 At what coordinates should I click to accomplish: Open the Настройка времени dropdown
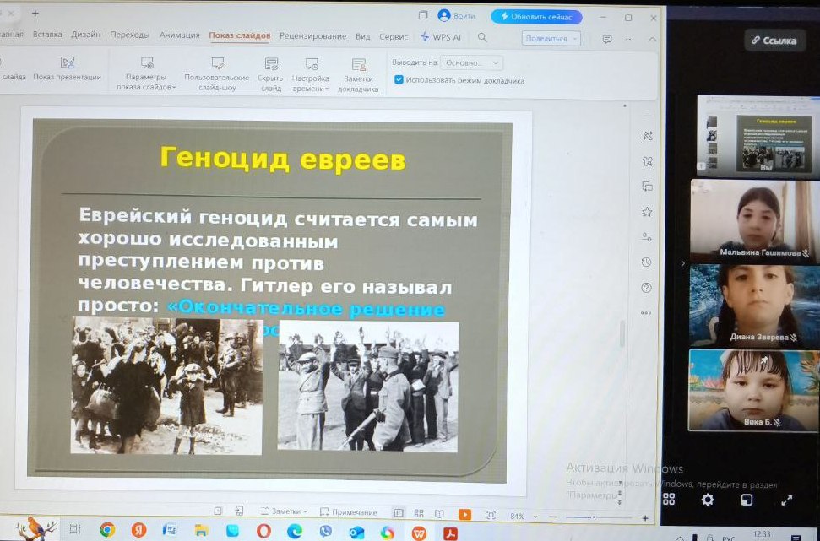(311, 75)
